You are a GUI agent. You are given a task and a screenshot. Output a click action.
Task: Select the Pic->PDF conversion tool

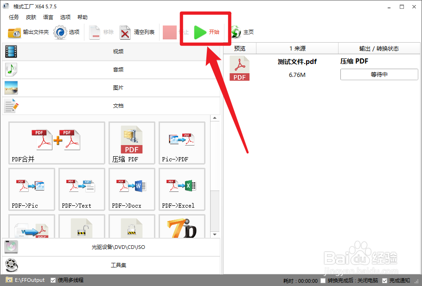pos(181,143)
